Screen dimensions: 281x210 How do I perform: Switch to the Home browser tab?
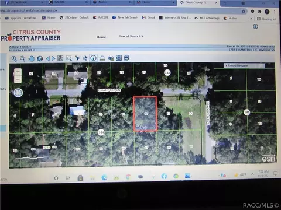coord(155,2)
